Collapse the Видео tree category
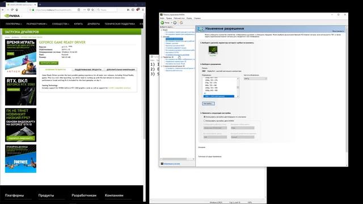The height and width of the screenshot is (204, 363). (x=162, y=30)
